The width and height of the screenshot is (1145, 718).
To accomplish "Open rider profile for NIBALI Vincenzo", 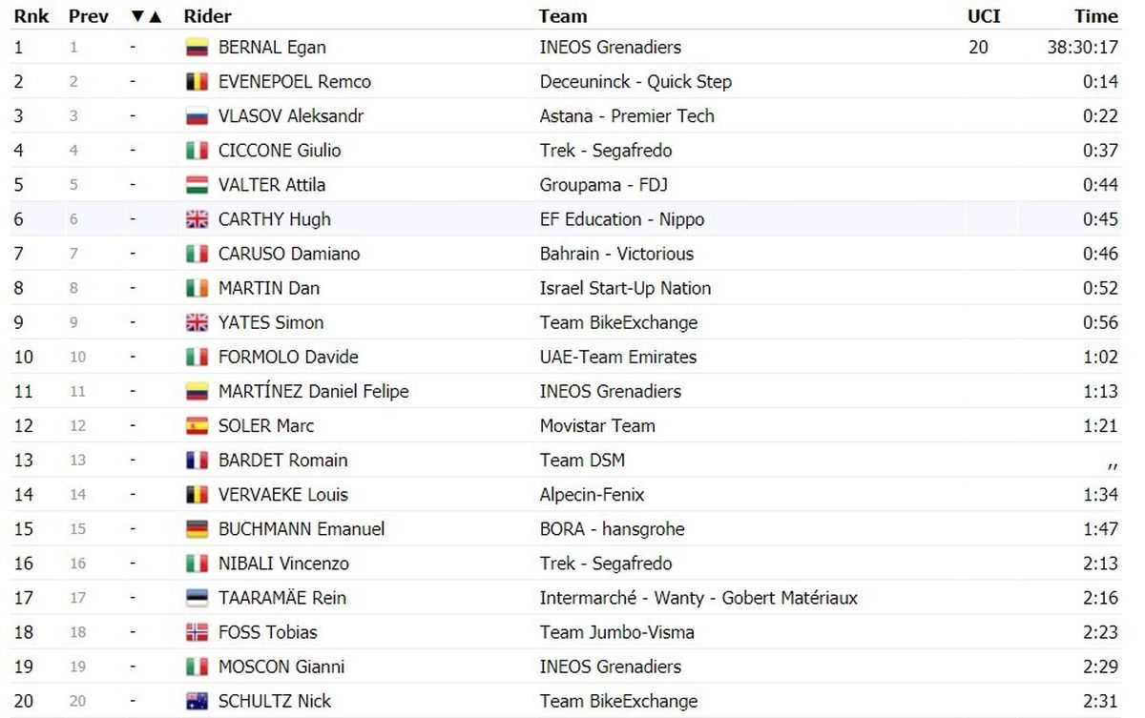I will point(283,564).
